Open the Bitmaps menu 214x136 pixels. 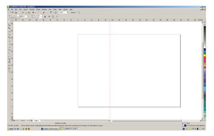(44, 9)
